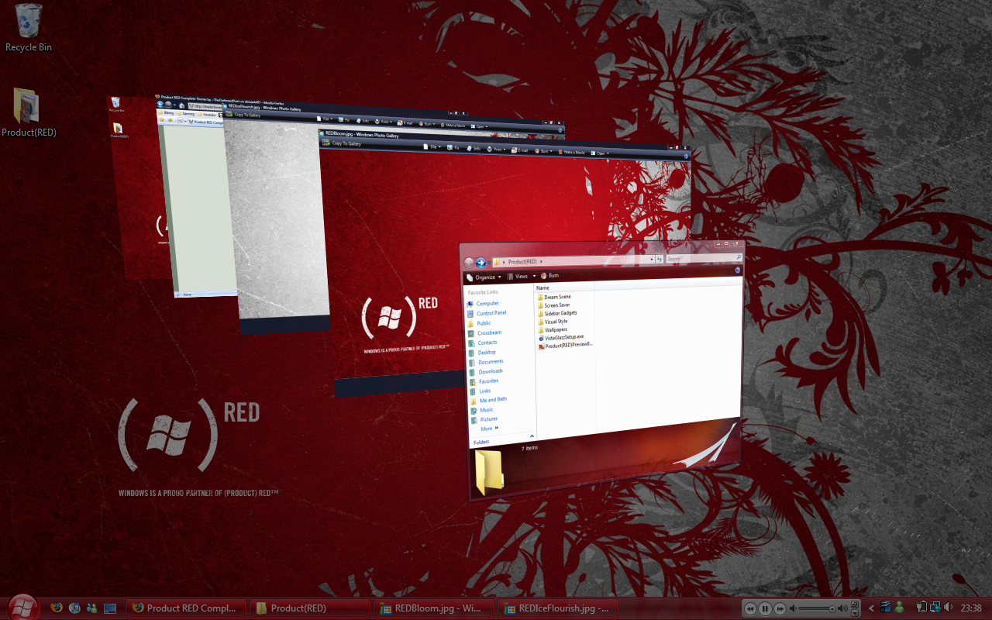Select the Sidebar Gadgets folder
Viewport: 992px width, 620px height.
pos(560,313)
